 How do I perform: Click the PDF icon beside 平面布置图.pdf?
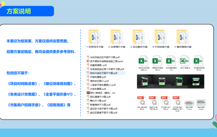click(x=88, y=77)
